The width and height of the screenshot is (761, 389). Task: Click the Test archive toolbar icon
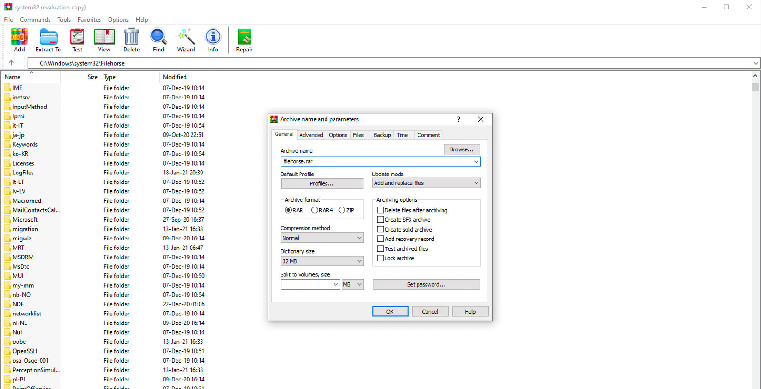(x=77, y=37)
